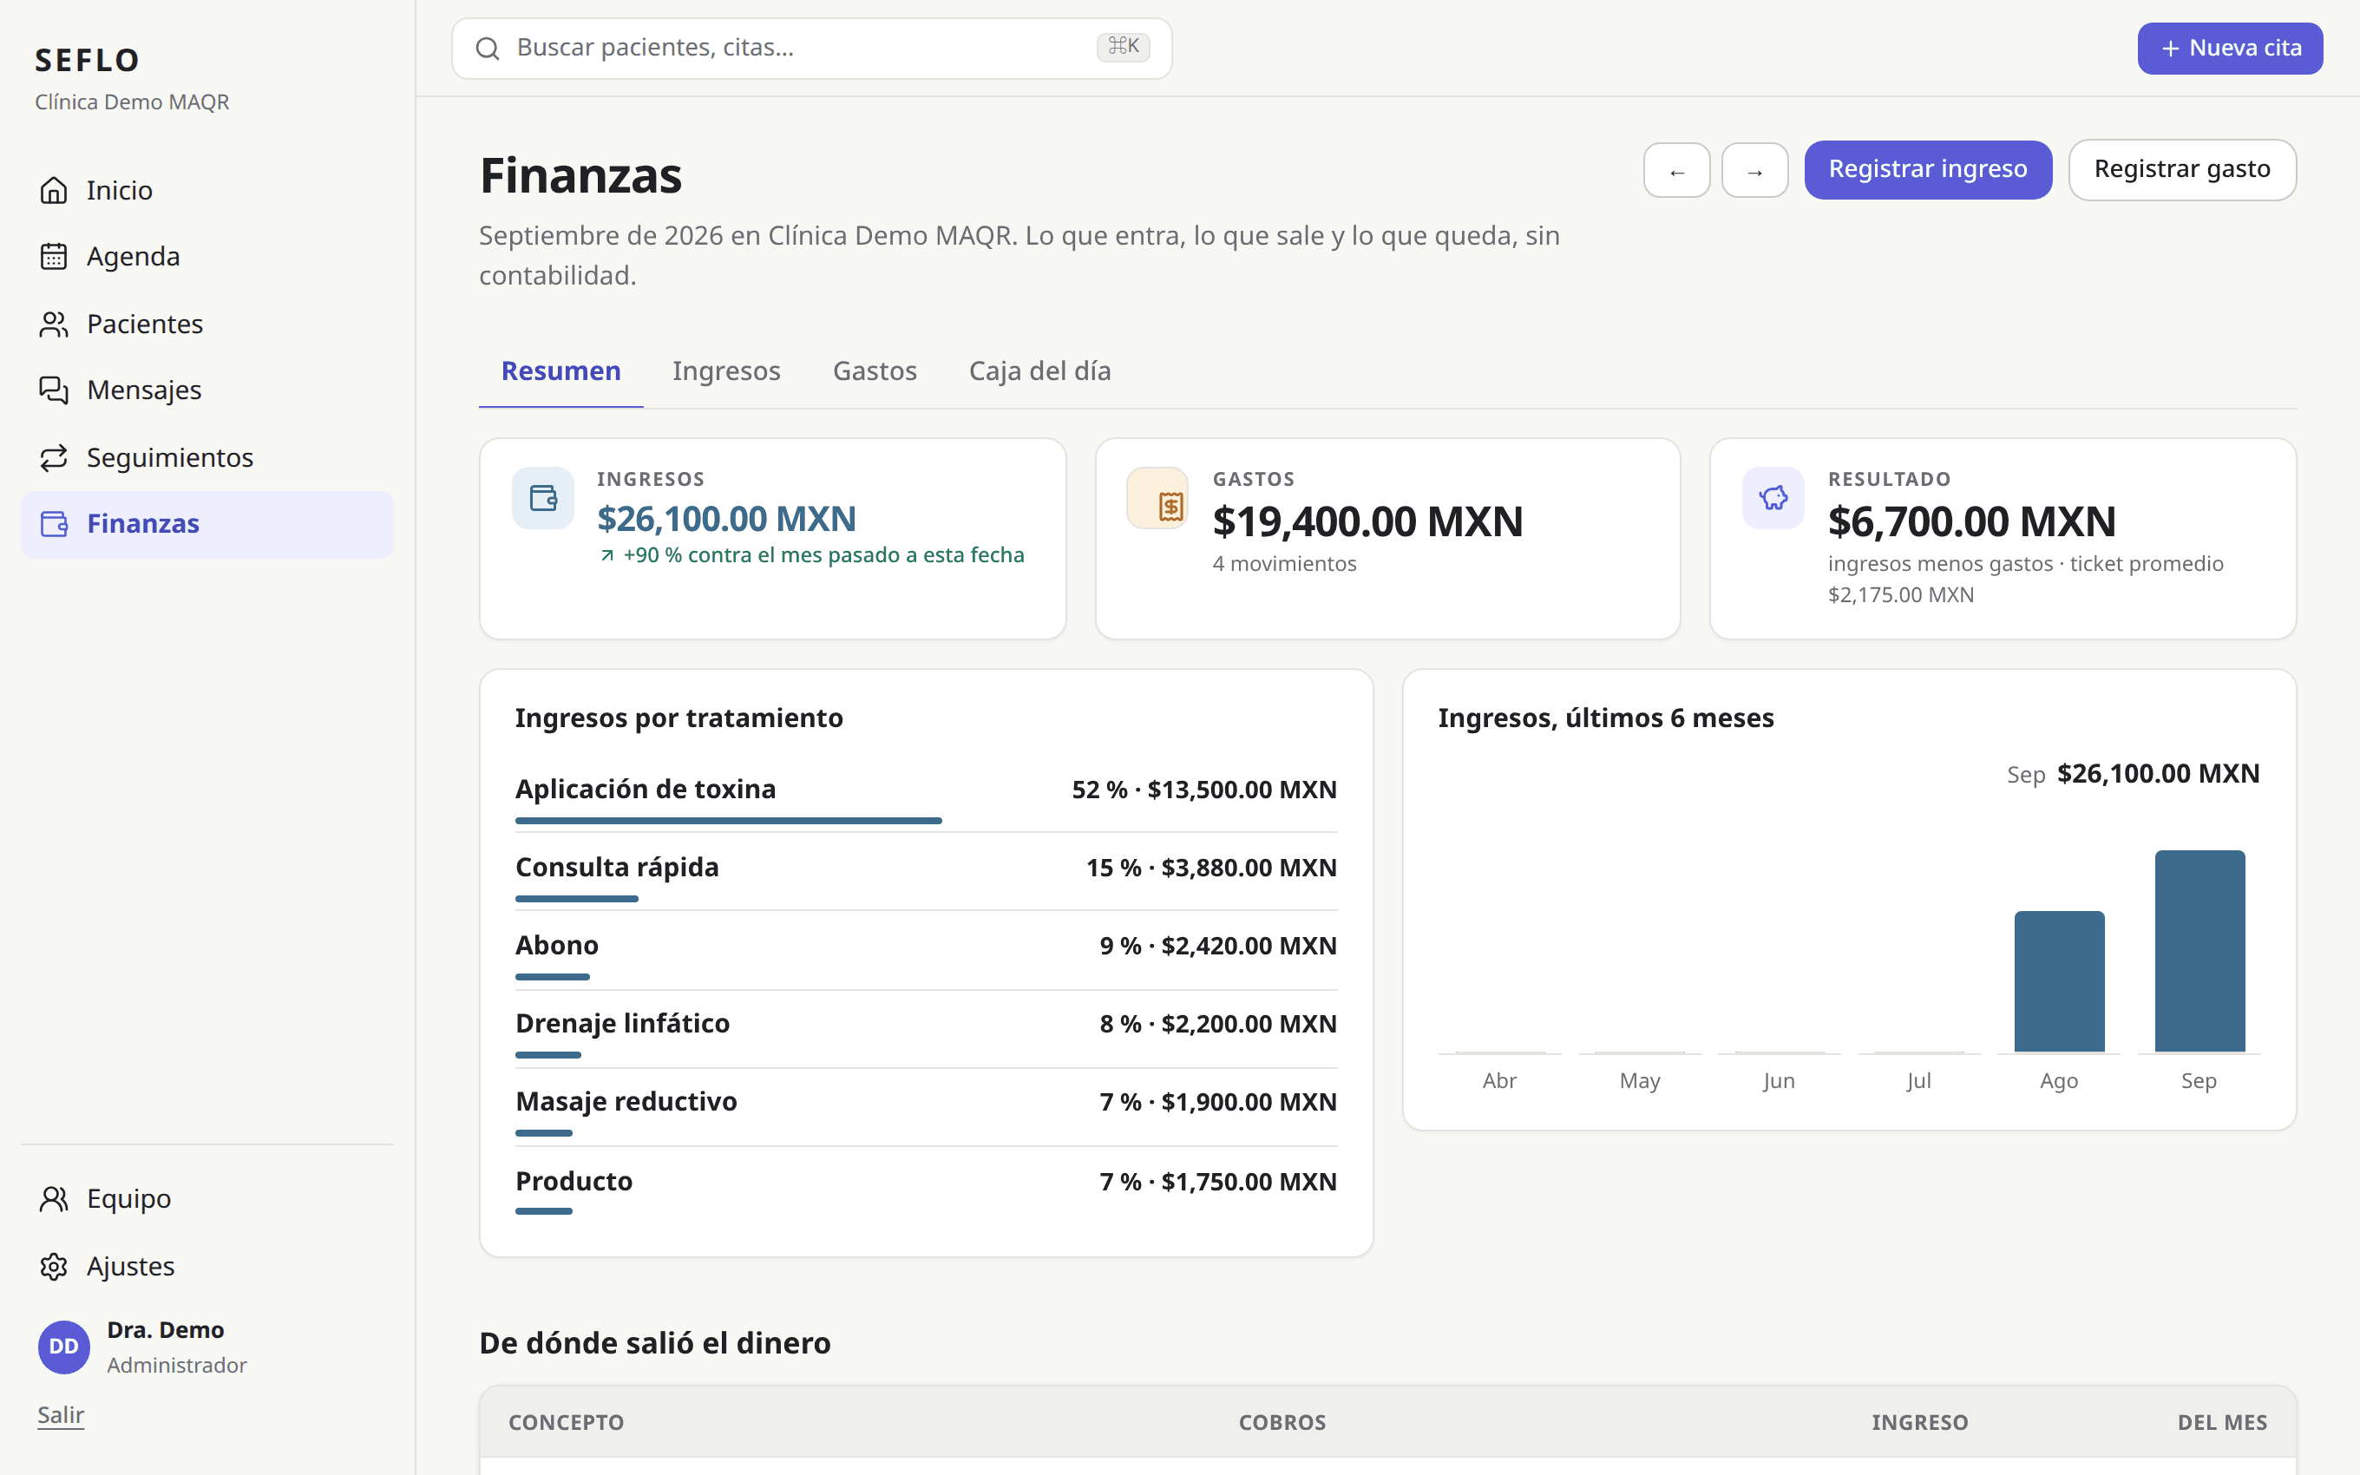Click the Drenaje linfático row label

tap(622, 1023)
